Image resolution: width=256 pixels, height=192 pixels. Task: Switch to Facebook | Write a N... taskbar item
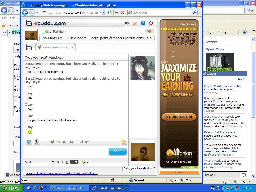click(x=69, y=188)
